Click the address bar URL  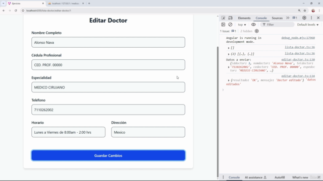48,11
